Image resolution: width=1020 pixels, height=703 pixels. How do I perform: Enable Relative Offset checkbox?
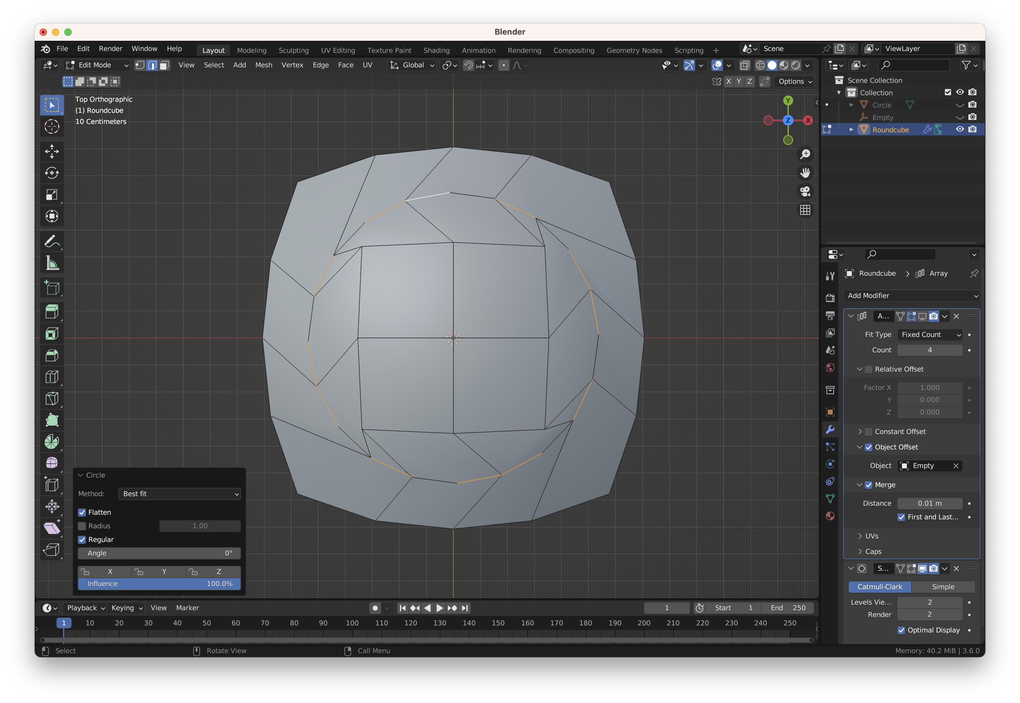click(869, 369)
